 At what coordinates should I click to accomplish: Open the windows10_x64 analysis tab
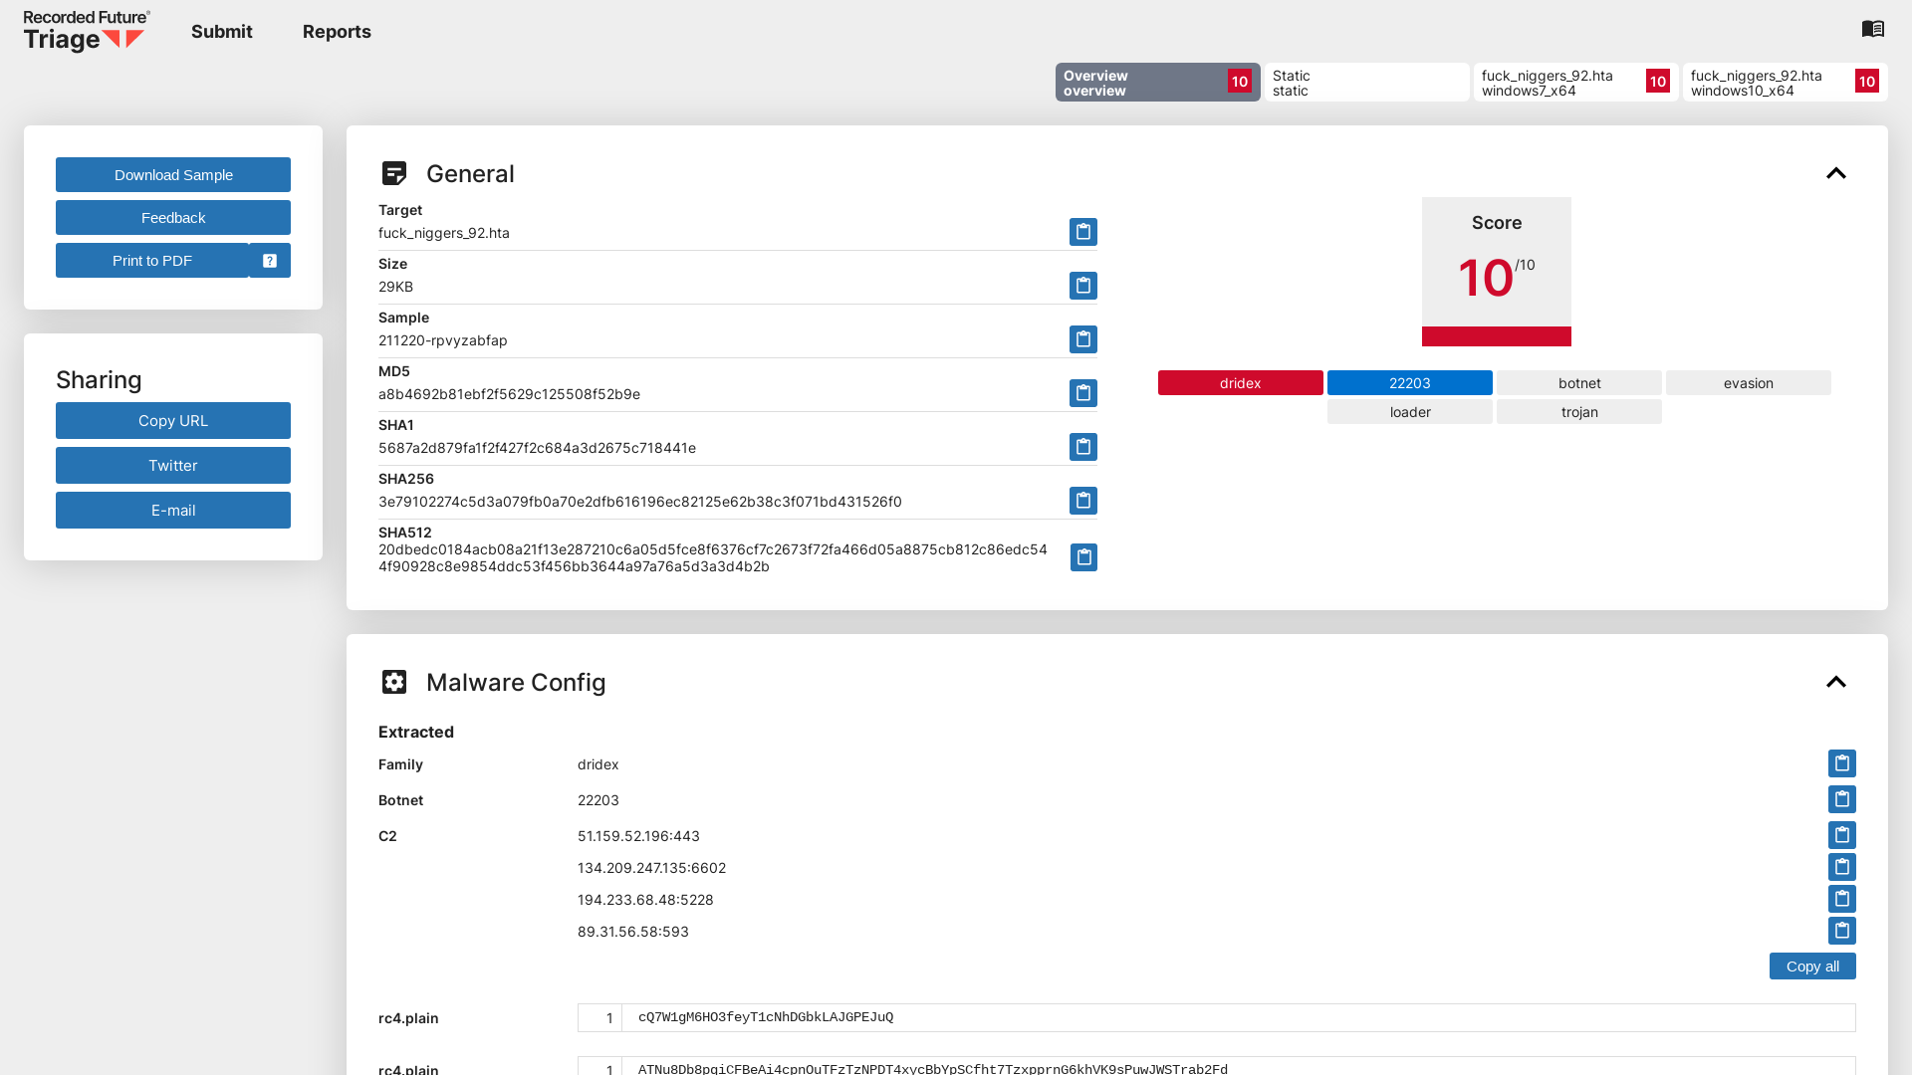point(1786,83)
